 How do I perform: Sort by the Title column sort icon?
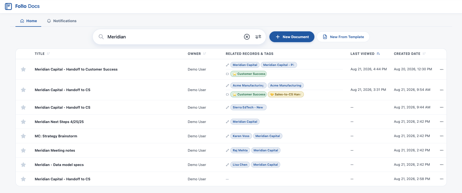48,54
